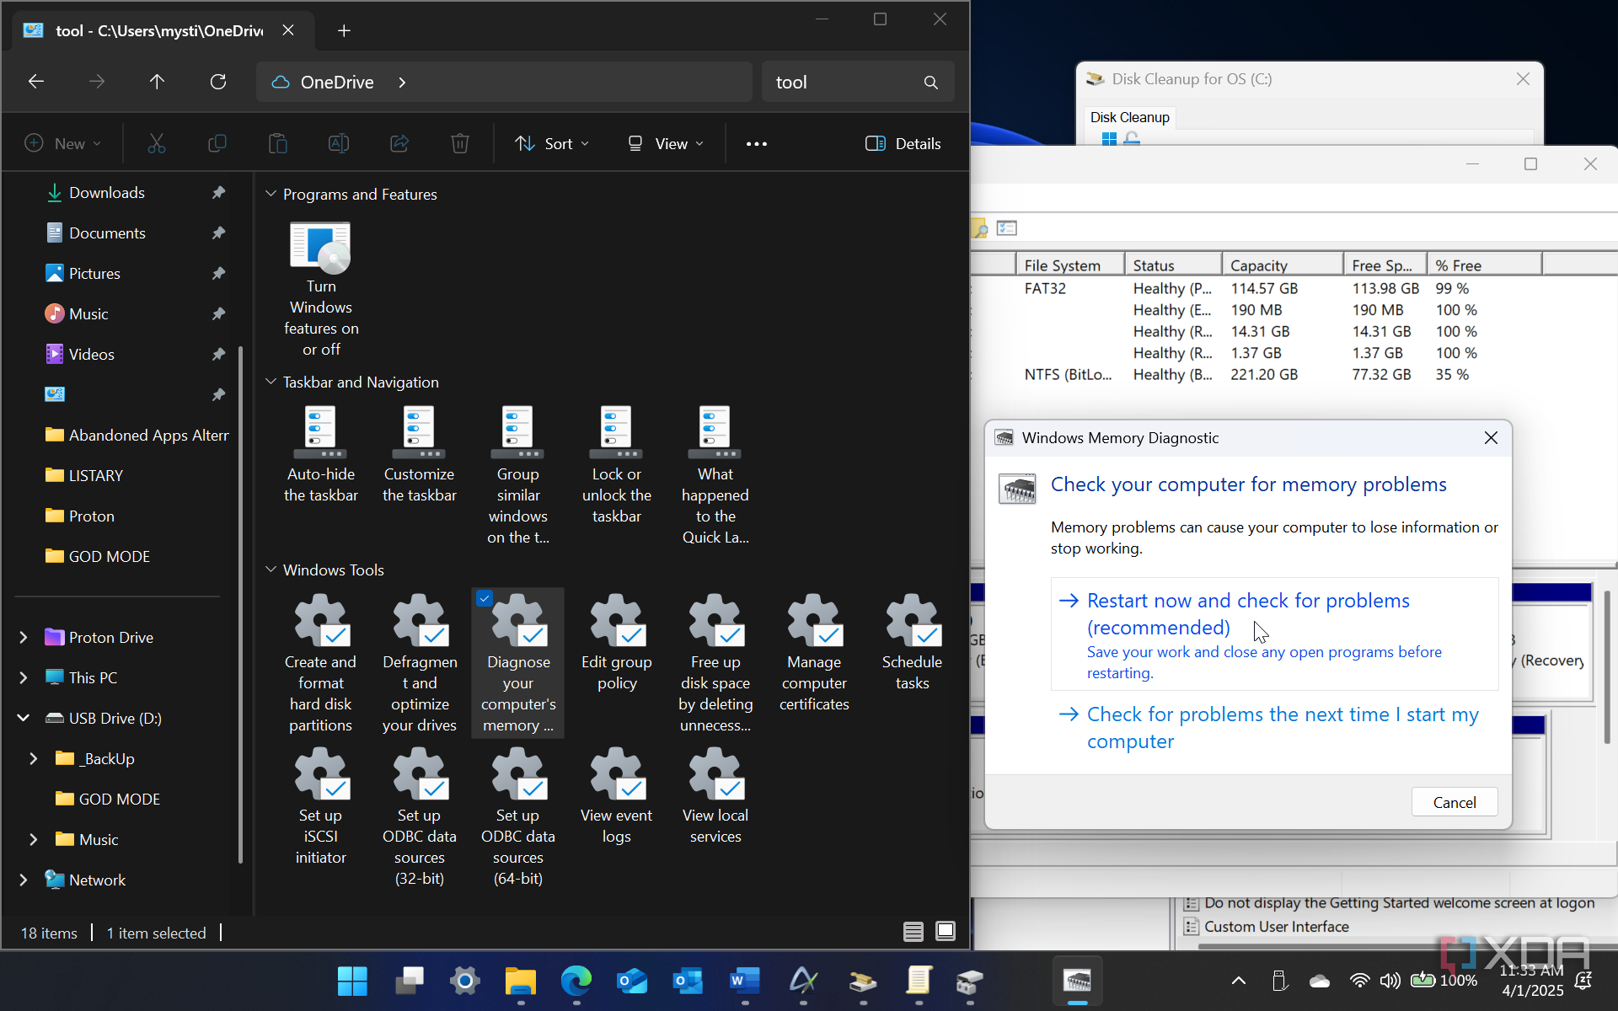Collapse the Taskbar and Navigation group
This screenshot has width=1618, height=1011.
click(271, 382)
